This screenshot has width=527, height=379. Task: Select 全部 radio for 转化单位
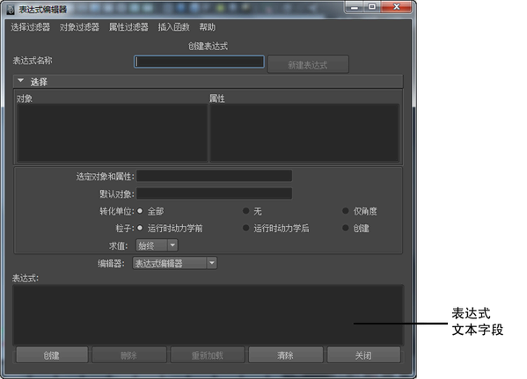[140, 211]
